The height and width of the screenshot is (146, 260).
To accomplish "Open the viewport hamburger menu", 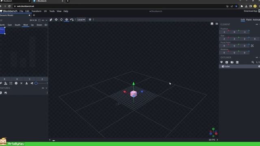I will click(x=217, y=24).
